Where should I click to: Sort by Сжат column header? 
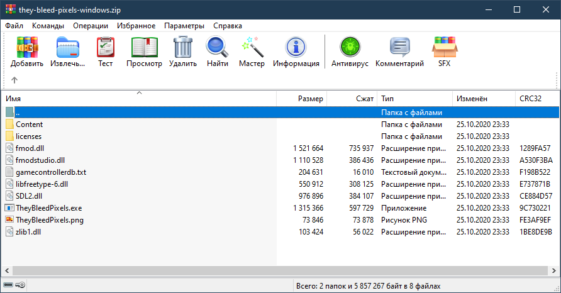coord(352,98)
